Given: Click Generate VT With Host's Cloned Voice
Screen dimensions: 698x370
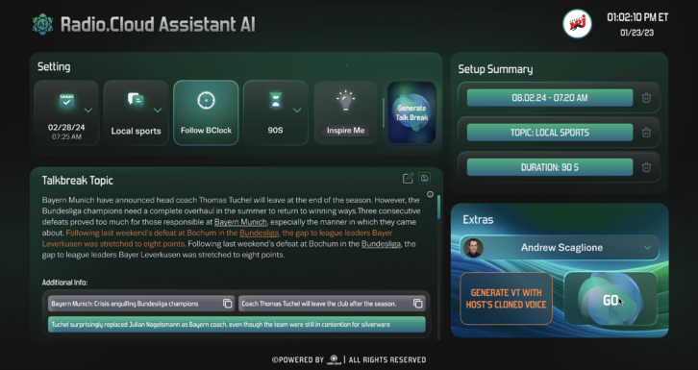Looking at the screenshot, I should 506,298.
